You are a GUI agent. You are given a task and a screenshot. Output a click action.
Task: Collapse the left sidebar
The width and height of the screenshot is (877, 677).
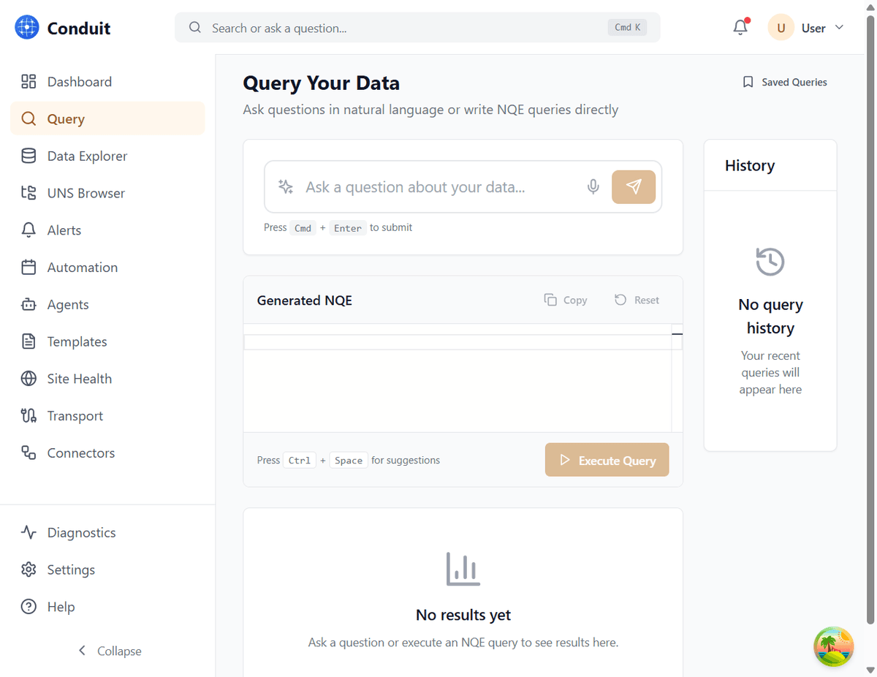click(109, 651)
